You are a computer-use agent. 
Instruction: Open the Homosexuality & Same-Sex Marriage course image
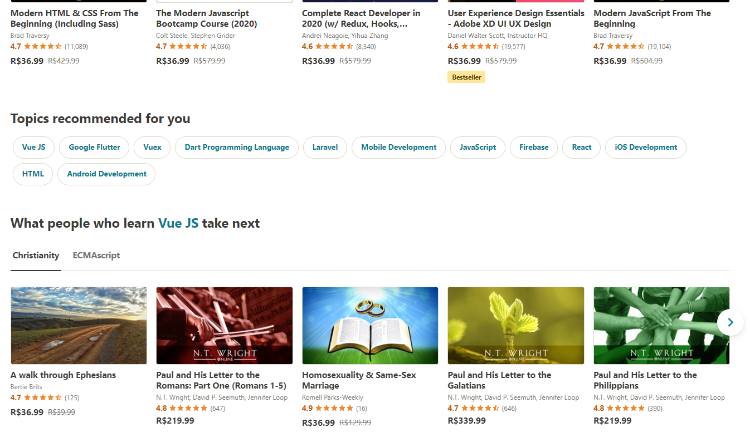pyautogui.click(x=370, y=326)
